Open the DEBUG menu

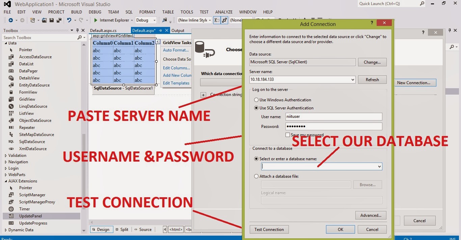95,12
